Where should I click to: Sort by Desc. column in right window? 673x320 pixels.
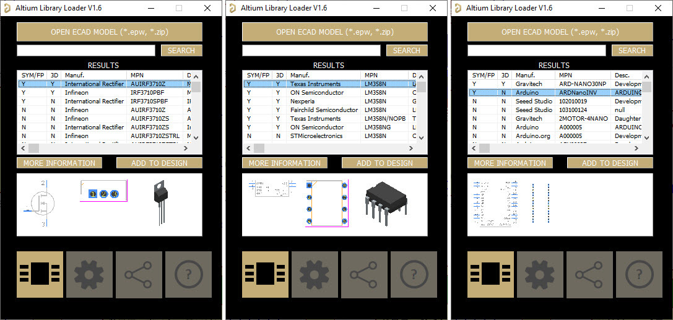[626, 75]
